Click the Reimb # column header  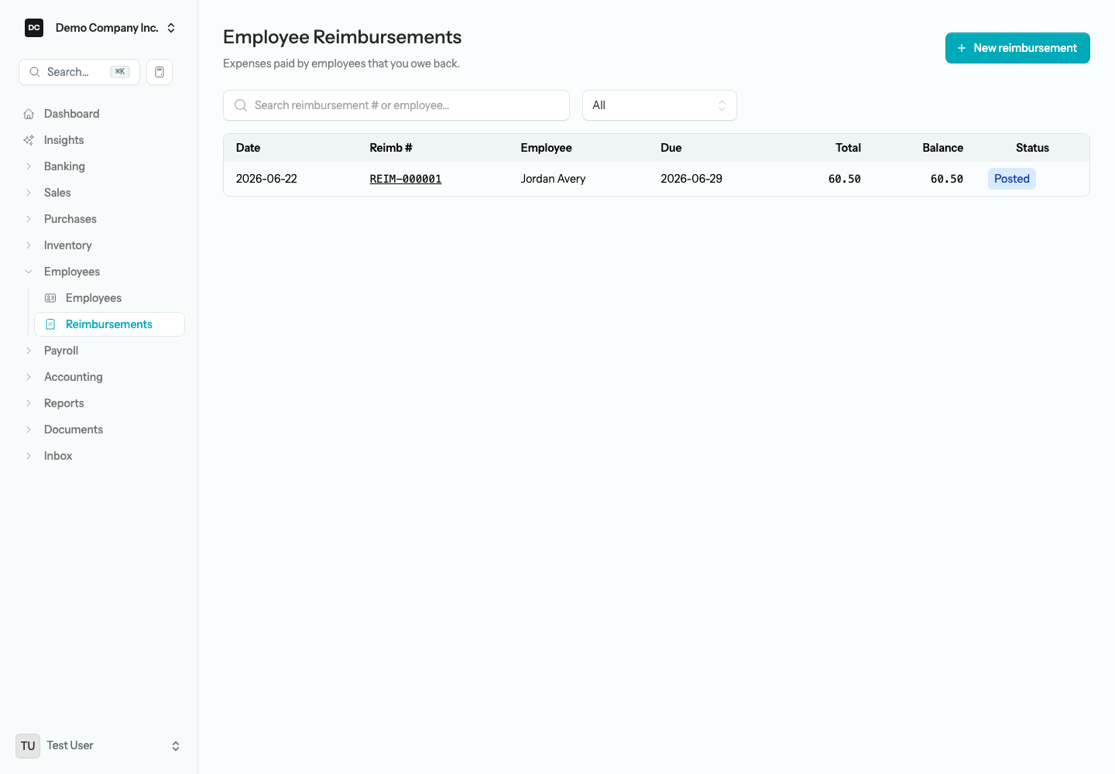point(391,148)
